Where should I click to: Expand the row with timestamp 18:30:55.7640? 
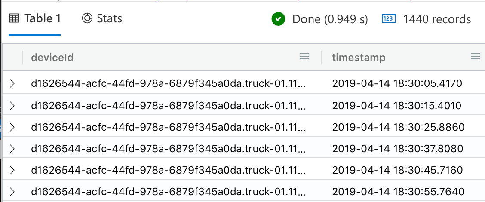[12, 192]
